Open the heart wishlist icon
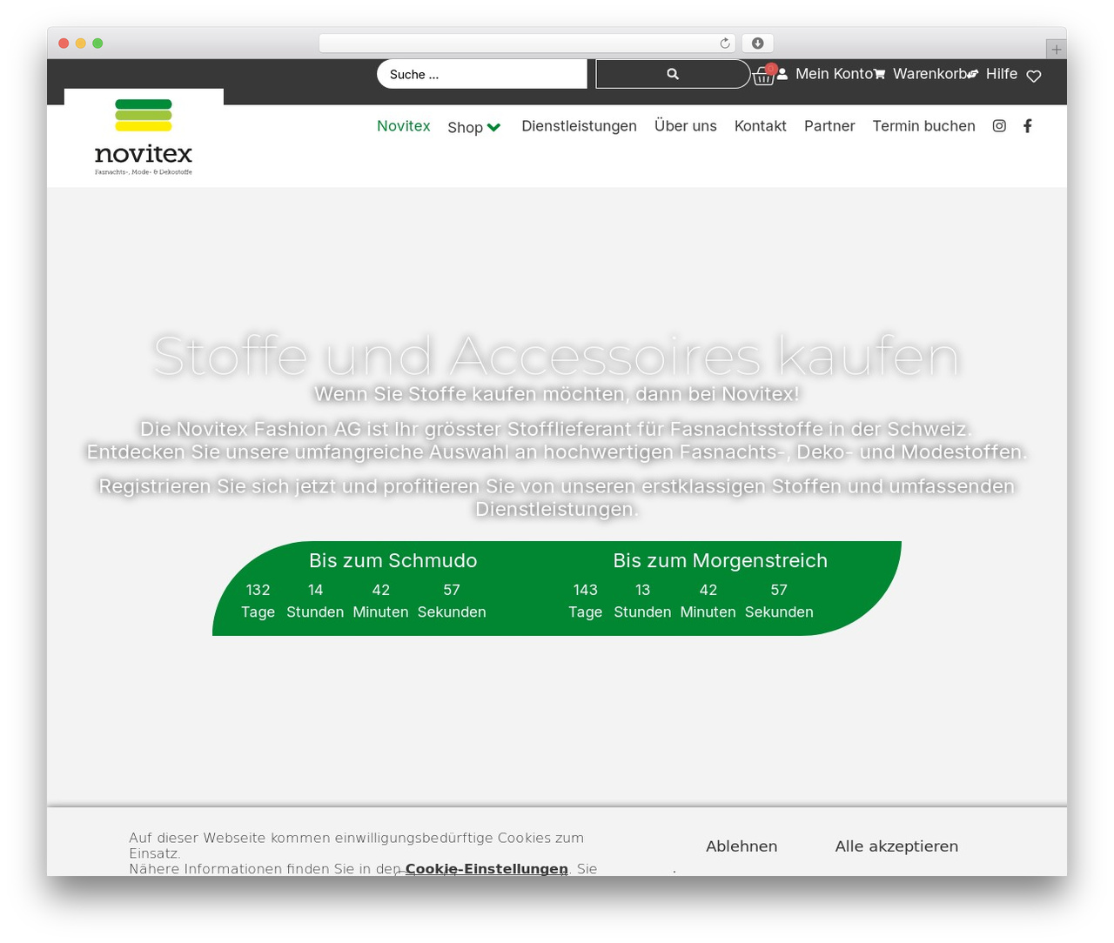 coord(1034,76)
